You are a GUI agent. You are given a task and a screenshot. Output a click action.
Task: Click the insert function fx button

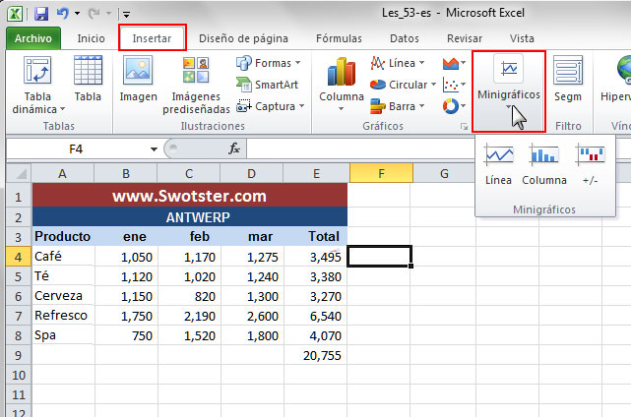tap(234, 149)
